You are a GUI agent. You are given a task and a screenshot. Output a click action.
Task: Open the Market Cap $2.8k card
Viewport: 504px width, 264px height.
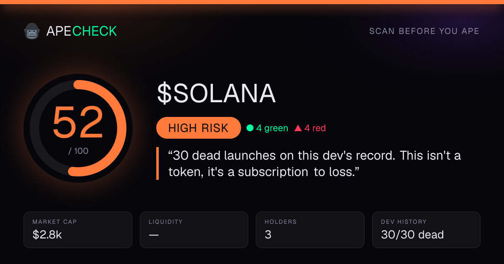[78, 230]
